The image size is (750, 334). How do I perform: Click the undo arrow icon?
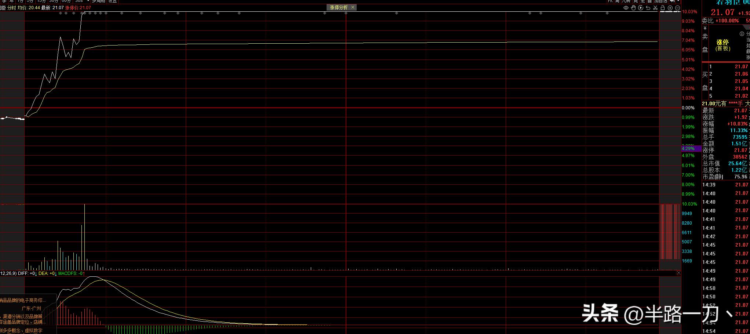648,8
